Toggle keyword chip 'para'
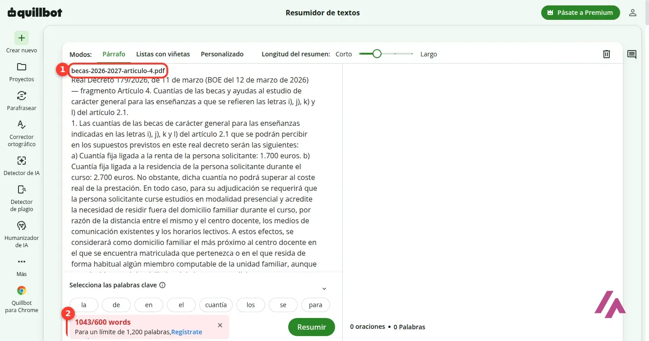 tap(316, 305)
